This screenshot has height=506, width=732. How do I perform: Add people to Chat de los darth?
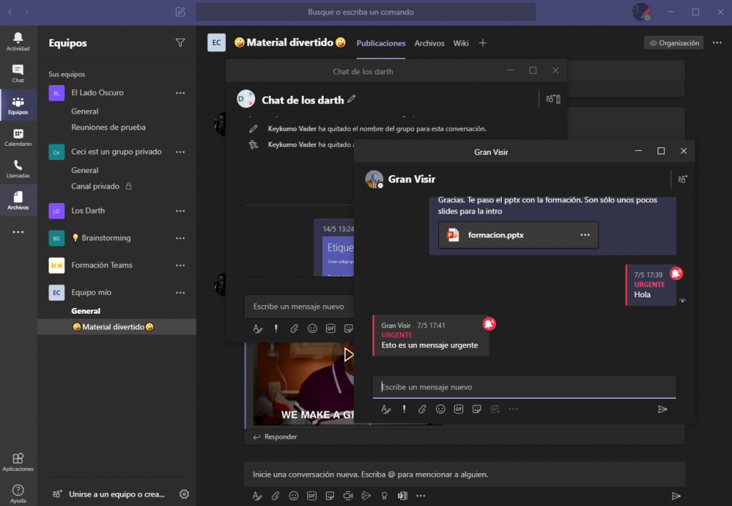pyautogui.click(x=549, y=99)
